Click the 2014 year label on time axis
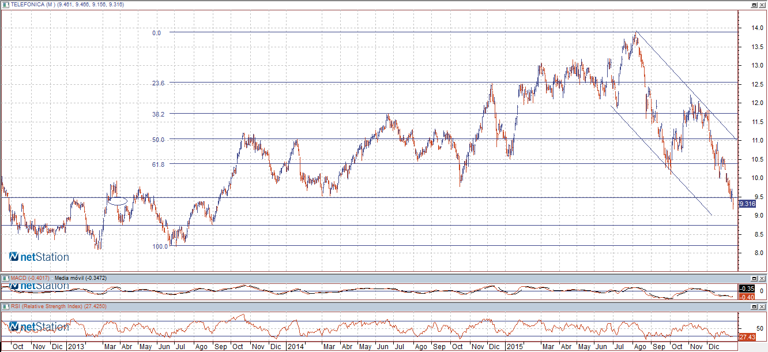 pos(296,347)
